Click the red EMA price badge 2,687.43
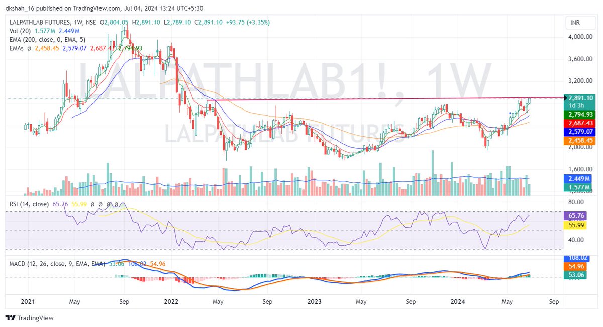 [581, 124]
